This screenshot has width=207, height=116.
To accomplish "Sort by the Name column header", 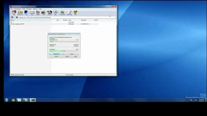I will click(x=31, y=20).
